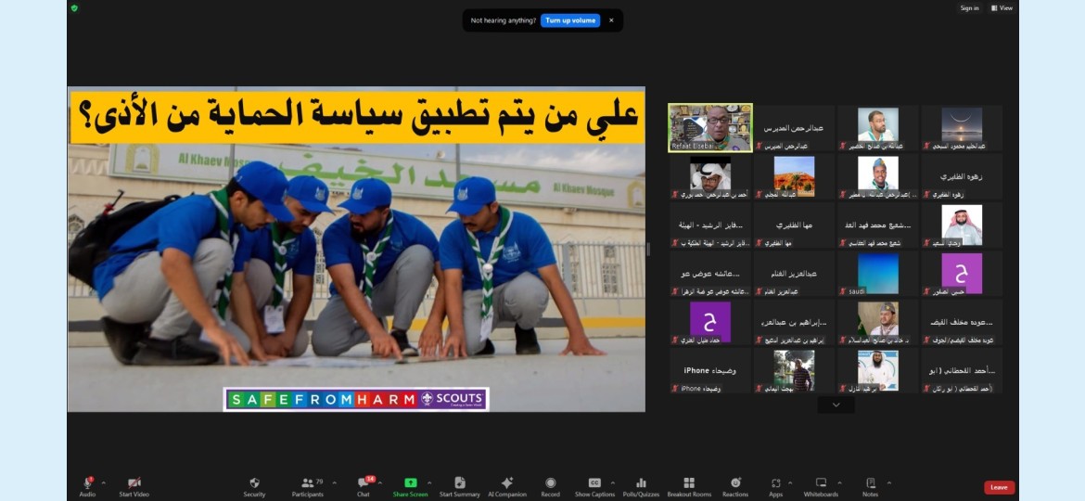Image resolution: width=1085 pixels, height=501 pixels.
Task: Open the Participants panel
Action: tap(307, 486)
